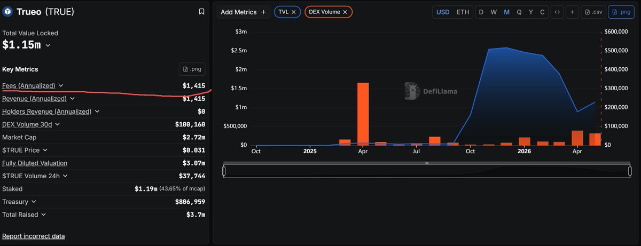Select cumulative (C) interval
Image resolution: width=641 pixels, height=246 pixels.
tap(543, 12)
